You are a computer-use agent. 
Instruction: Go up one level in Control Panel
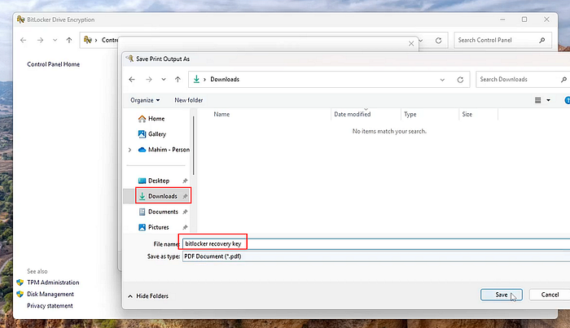pos(69,40)
